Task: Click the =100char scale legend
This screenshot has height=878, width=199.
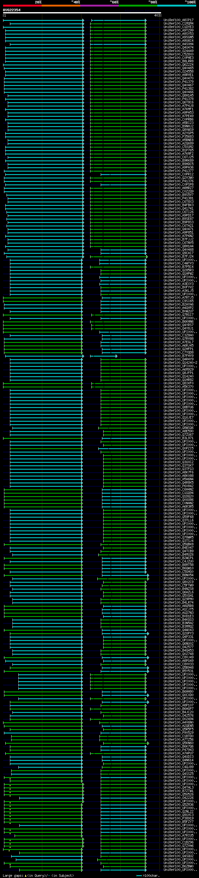Action: coord(148,875)
